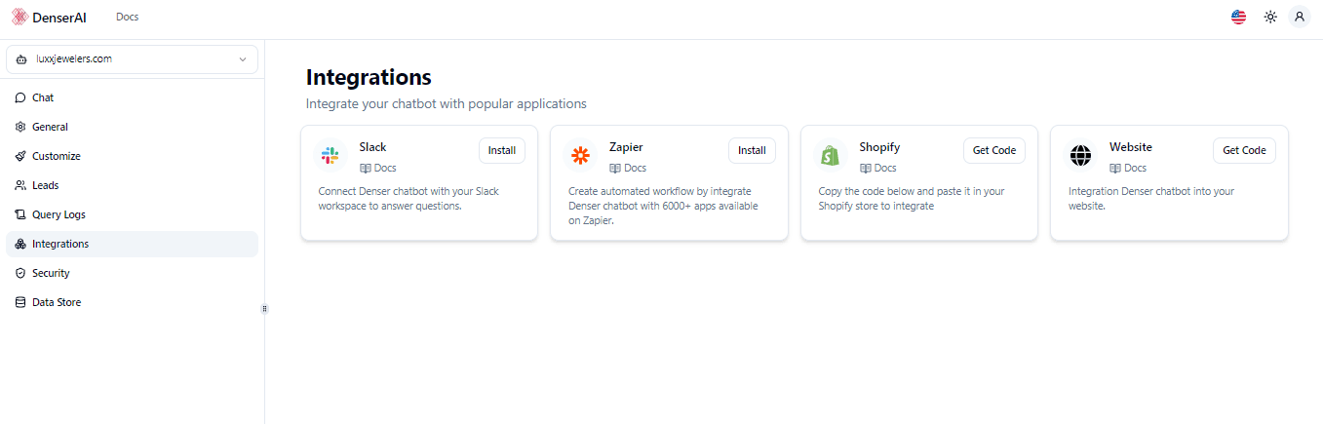Image resolution: width=1323 pixels, height=424 pixels.
Task: Open Query Logs from the sidebar
Action: point(58,214)
